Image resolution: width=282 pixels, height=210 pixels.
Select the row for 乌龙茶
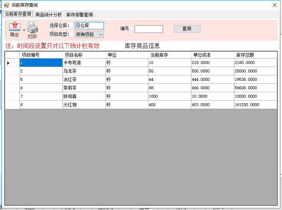click(x=12, y=71)
